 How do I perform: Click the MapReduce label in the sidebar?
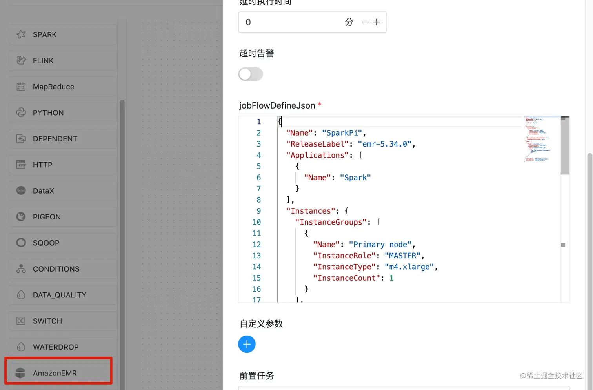click(53, 87)
